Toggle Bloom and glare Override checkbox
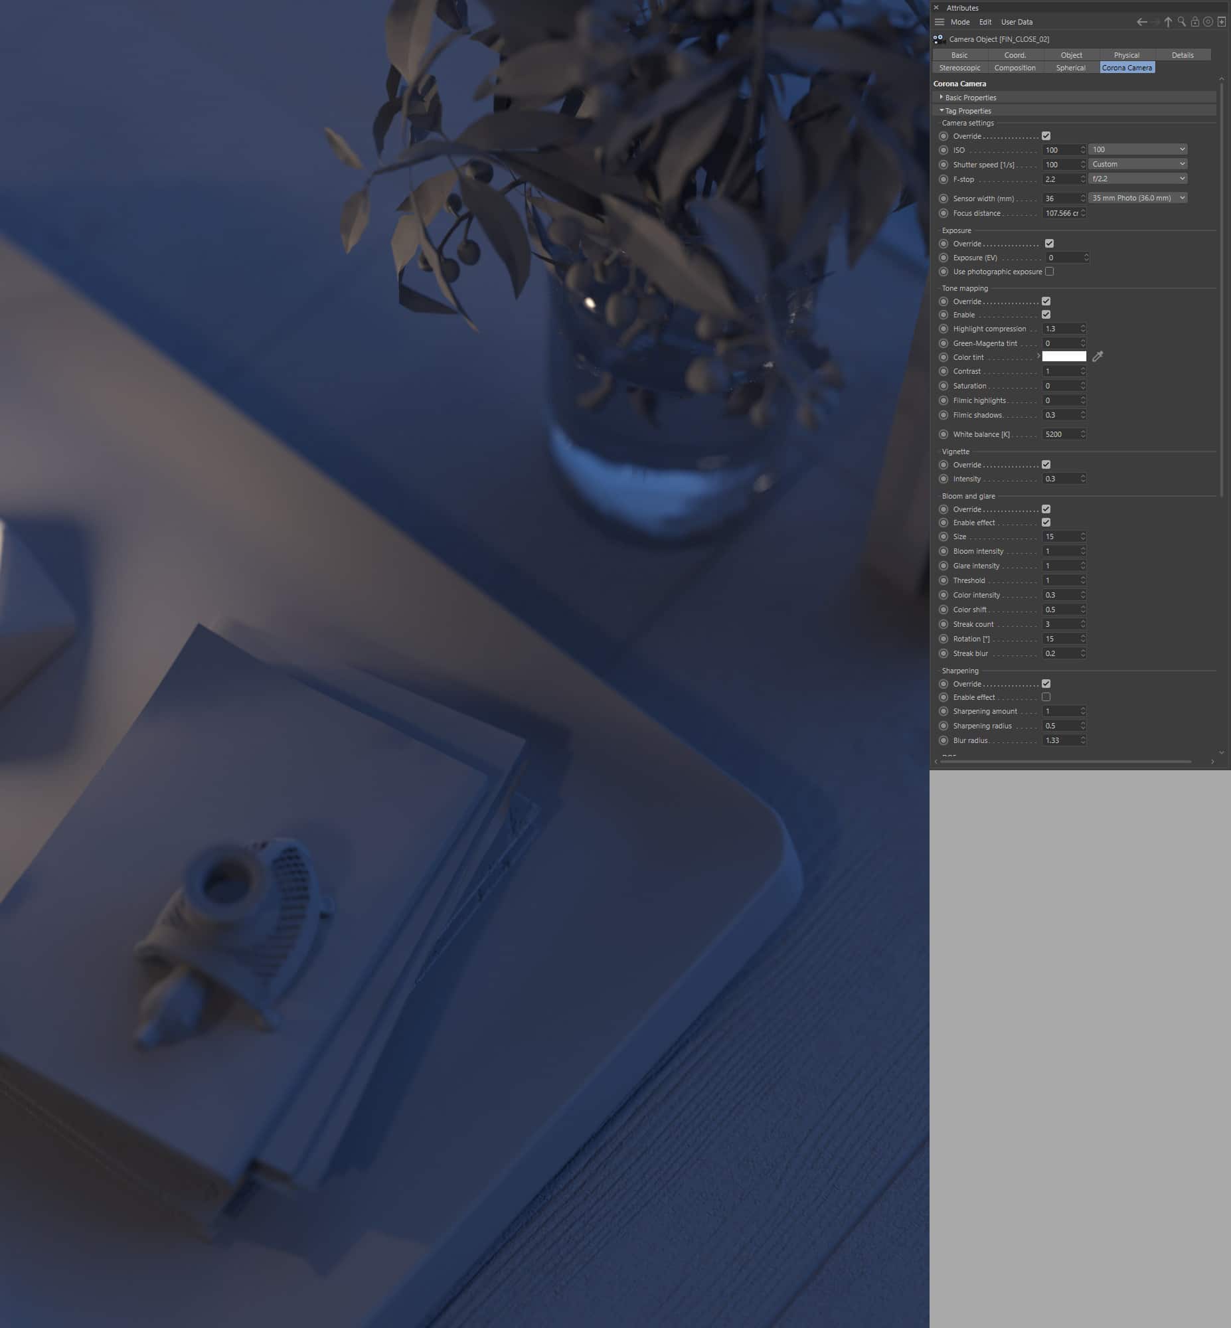 pyautogui.click(x=1046, y=509)
